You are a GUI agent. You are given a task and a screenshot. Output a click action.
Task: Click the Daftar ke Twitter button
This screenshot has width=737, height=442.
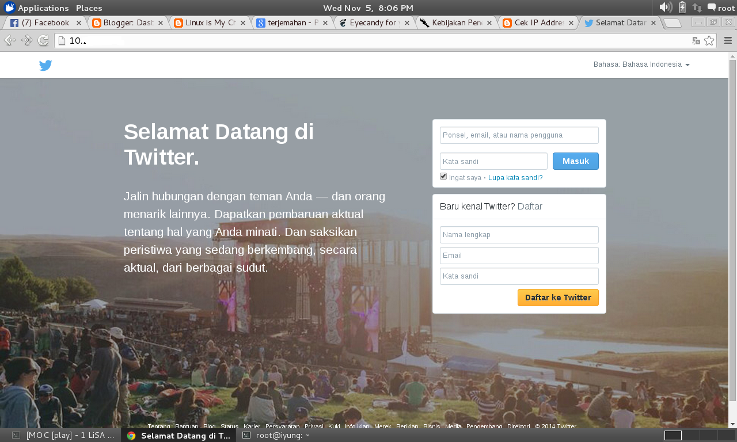point(557,298)
